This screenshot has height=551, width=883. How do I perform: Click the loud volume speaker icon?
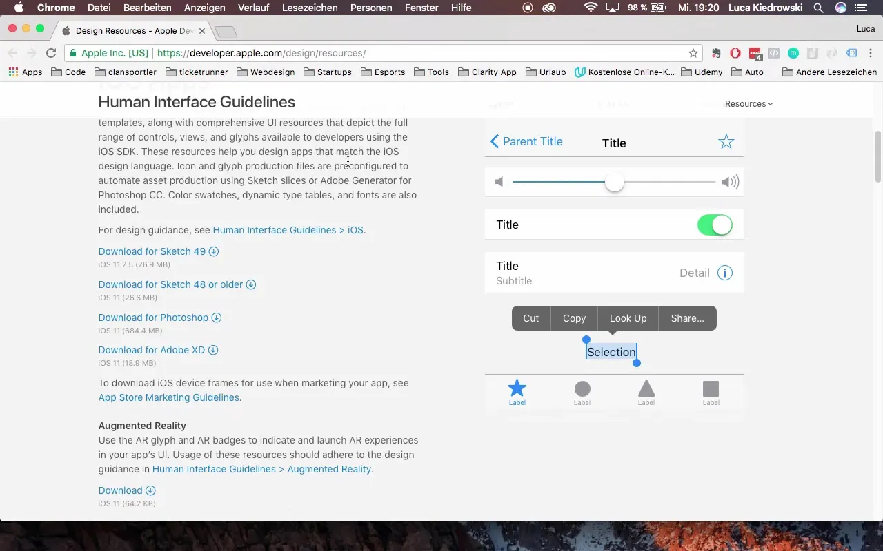730,182
